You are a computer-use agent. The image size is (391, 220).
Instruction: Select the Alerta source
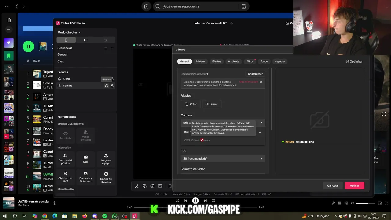pyautogui.click(x=66, y=79)
